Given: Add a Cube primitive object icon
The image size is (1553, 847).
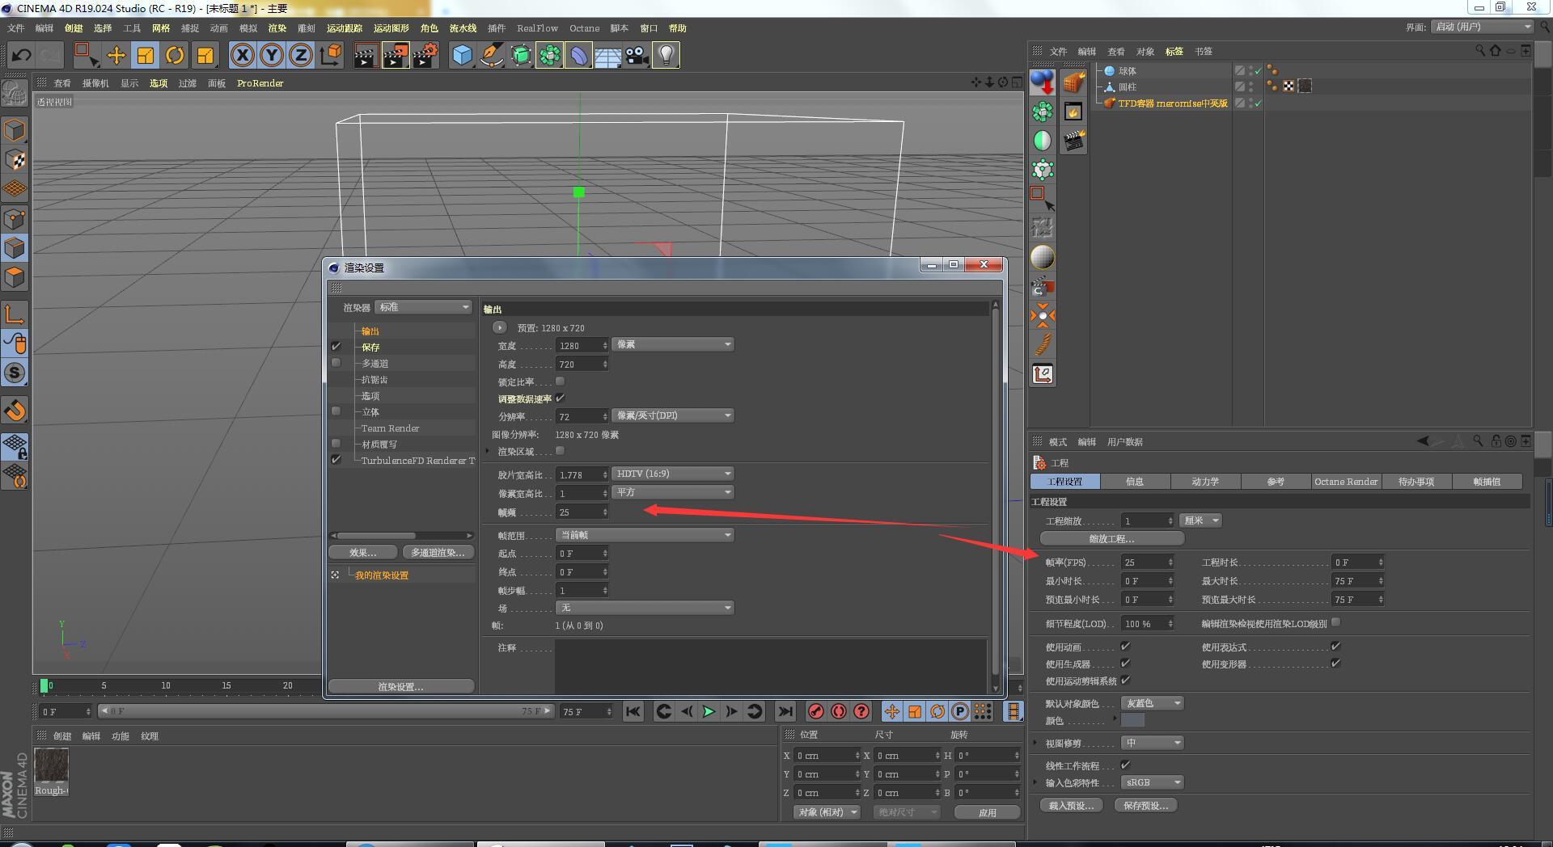Looking at the screenshot, I should point(462,55).
